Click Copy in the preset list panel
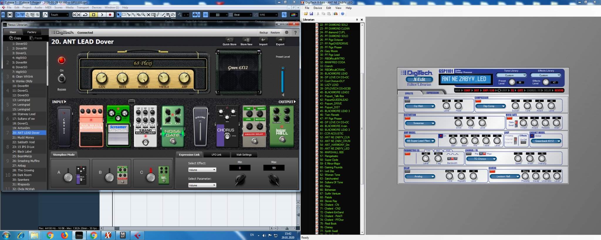Screen dimensions: 601x240 coord(15,38)
